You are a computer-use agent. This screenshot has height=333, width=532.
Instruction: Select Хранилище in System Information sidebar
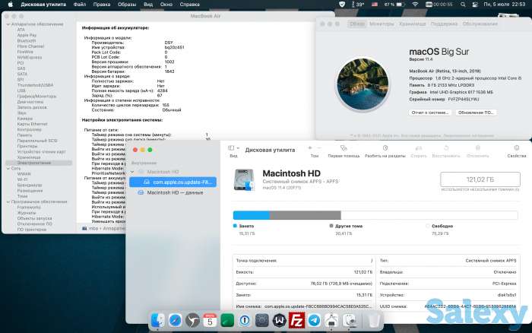(29, 157)
